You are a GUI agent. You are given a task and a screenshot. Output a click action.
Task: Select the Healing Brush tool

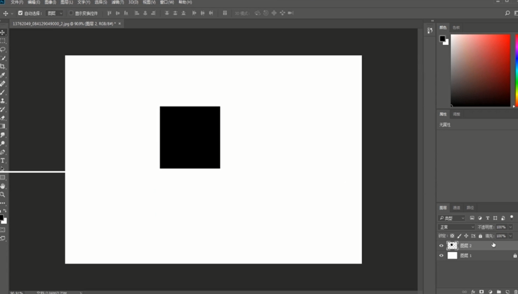(x=2, y=83)
